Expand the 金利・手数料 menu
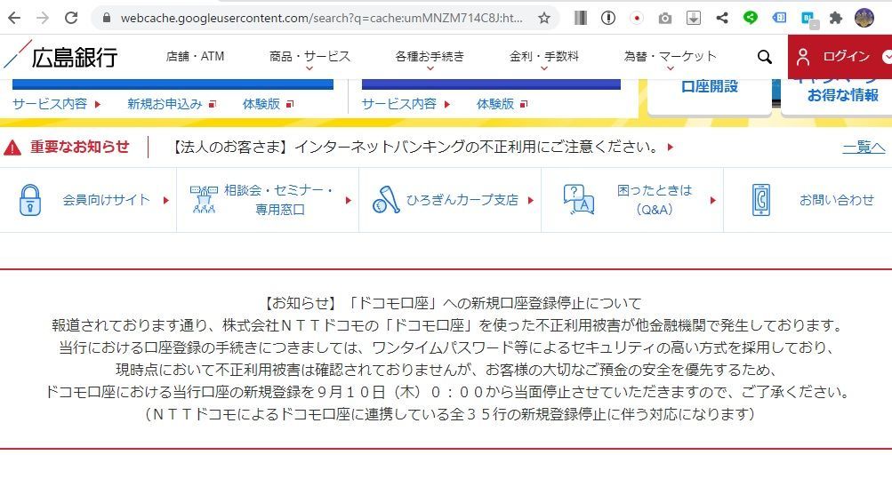The width and height of the screenshot is (892, 479). coord(544,56)
